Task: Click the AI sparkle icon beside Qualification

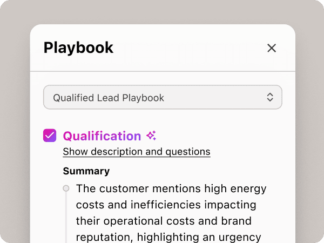Action: click(x=151, y=136)
